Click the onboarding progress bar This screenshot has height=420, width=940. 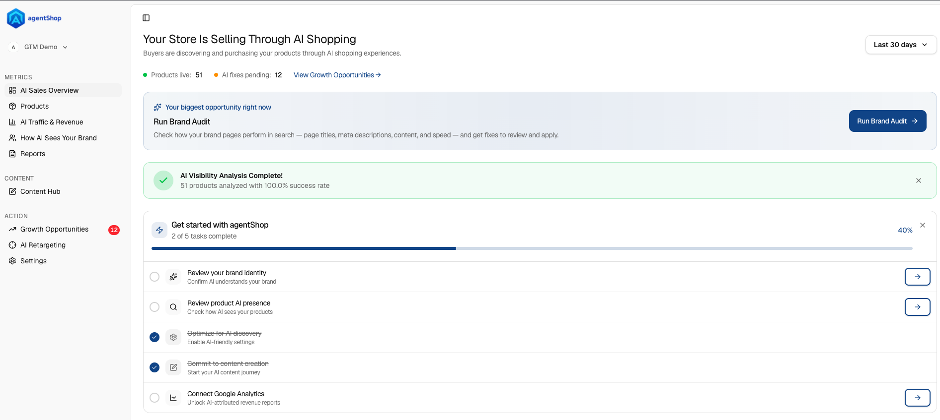[x=532, y=248]
